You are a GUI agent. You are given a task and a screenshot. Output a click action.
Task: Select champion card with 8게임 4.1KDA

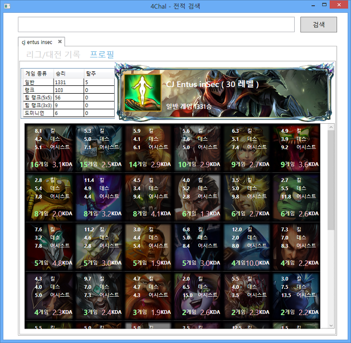coord(148,197)
